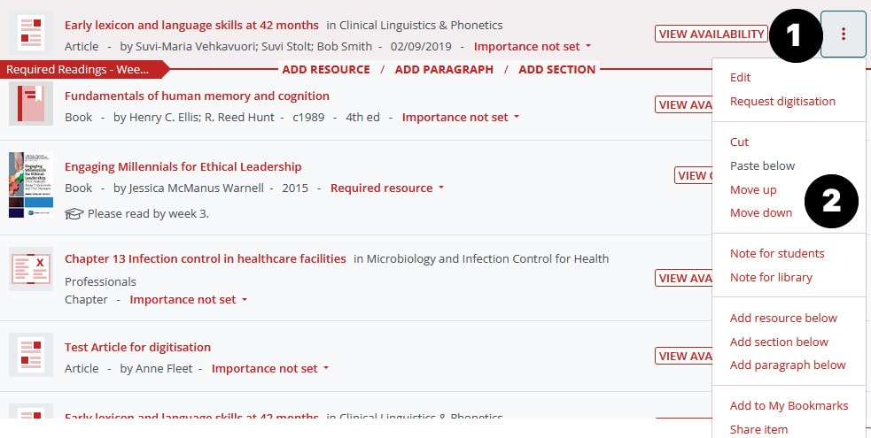Click the Engaging Millennials book cover thumbnail
Image resolution: width=871 pixels, height=438 pixels.
(x=31, y=185)
